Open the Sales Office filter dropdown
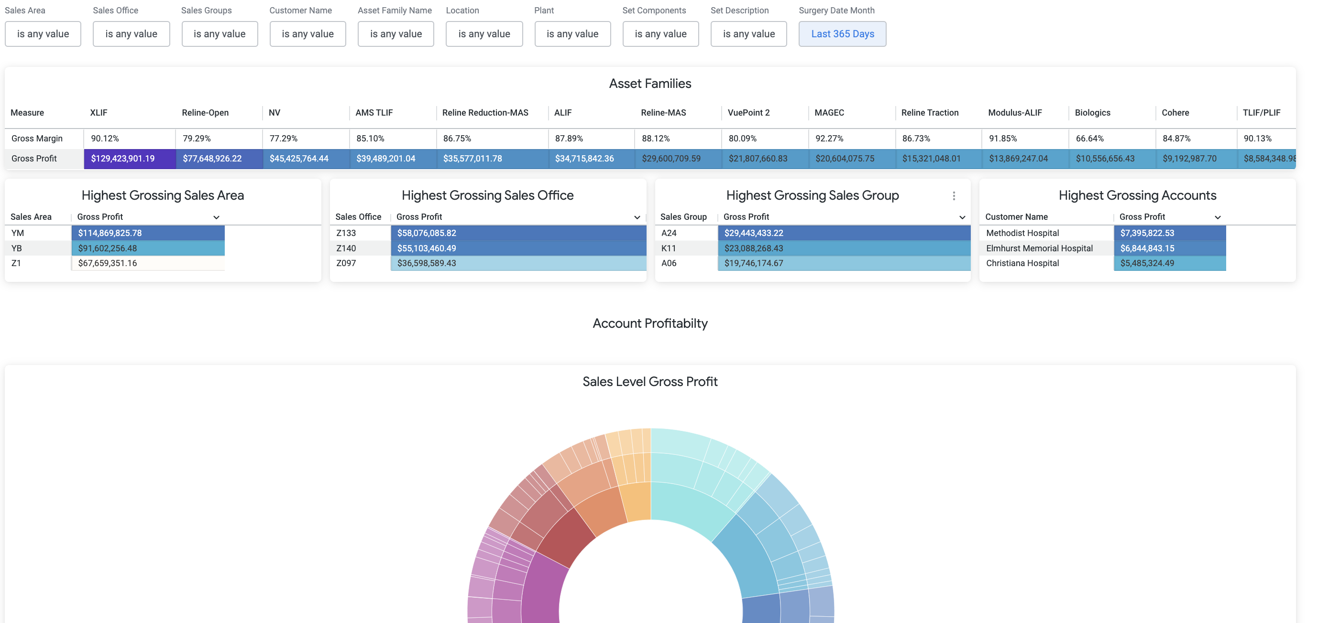This screenshot has height=623, width=1318. pos(131,34)
